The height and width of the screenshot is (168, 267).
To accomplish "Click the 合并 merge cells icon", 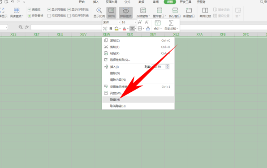I will click(x=158, y=23).
